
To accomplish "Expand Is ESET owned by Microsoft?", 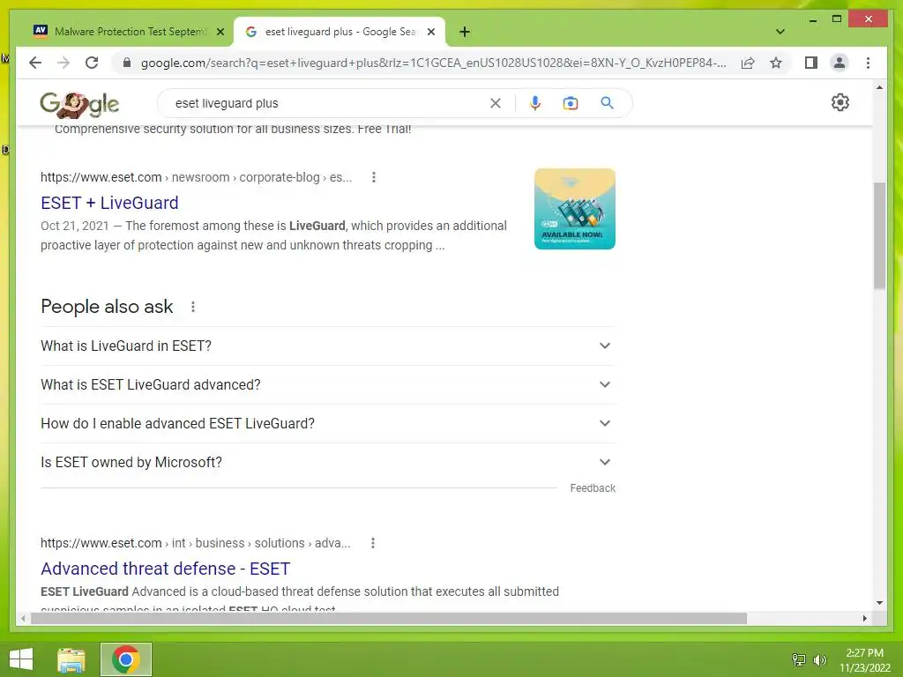I will click(x=328, y=462).
